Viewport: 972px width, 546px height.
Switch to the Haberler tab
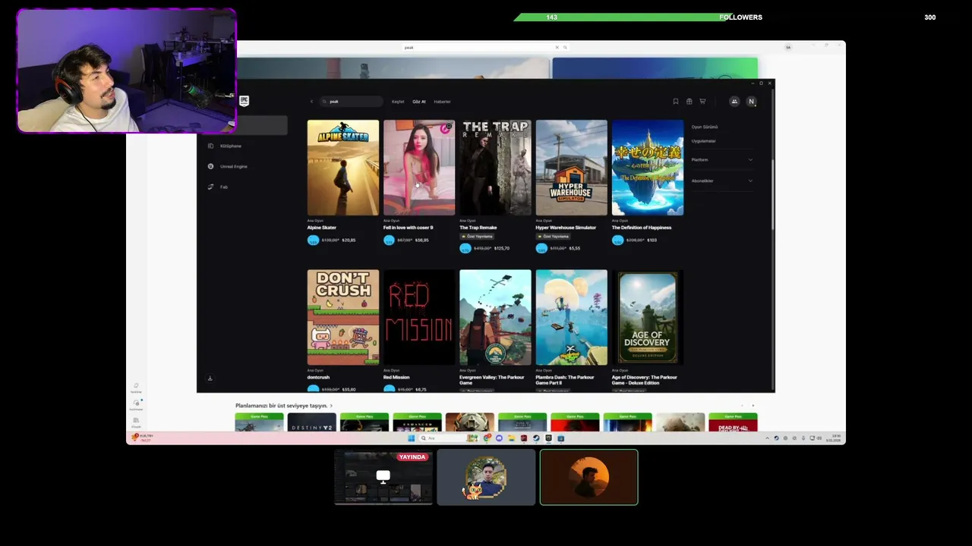[442, 102]
